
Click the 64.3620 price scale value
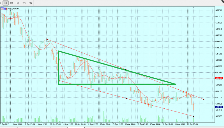click(x=219, y=60)
